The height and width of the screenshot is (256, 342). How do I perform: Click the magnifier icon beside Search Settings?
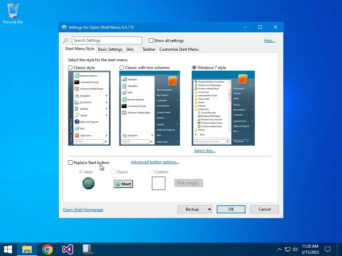(x=65, y=40)
